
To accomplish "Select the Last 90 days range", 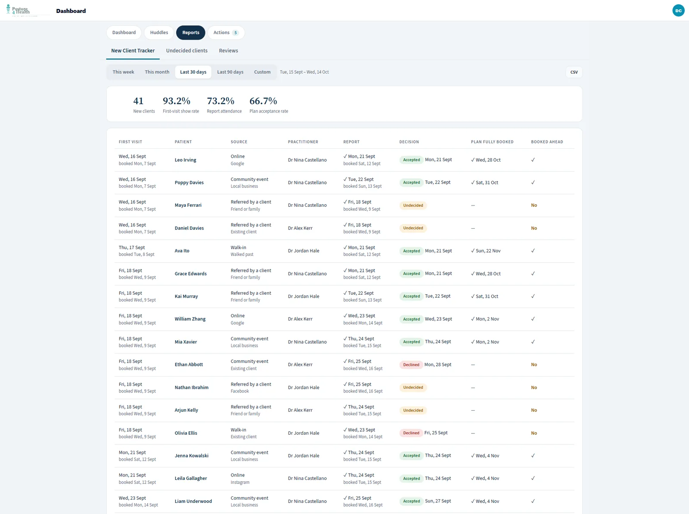I will tap(230, 72).
